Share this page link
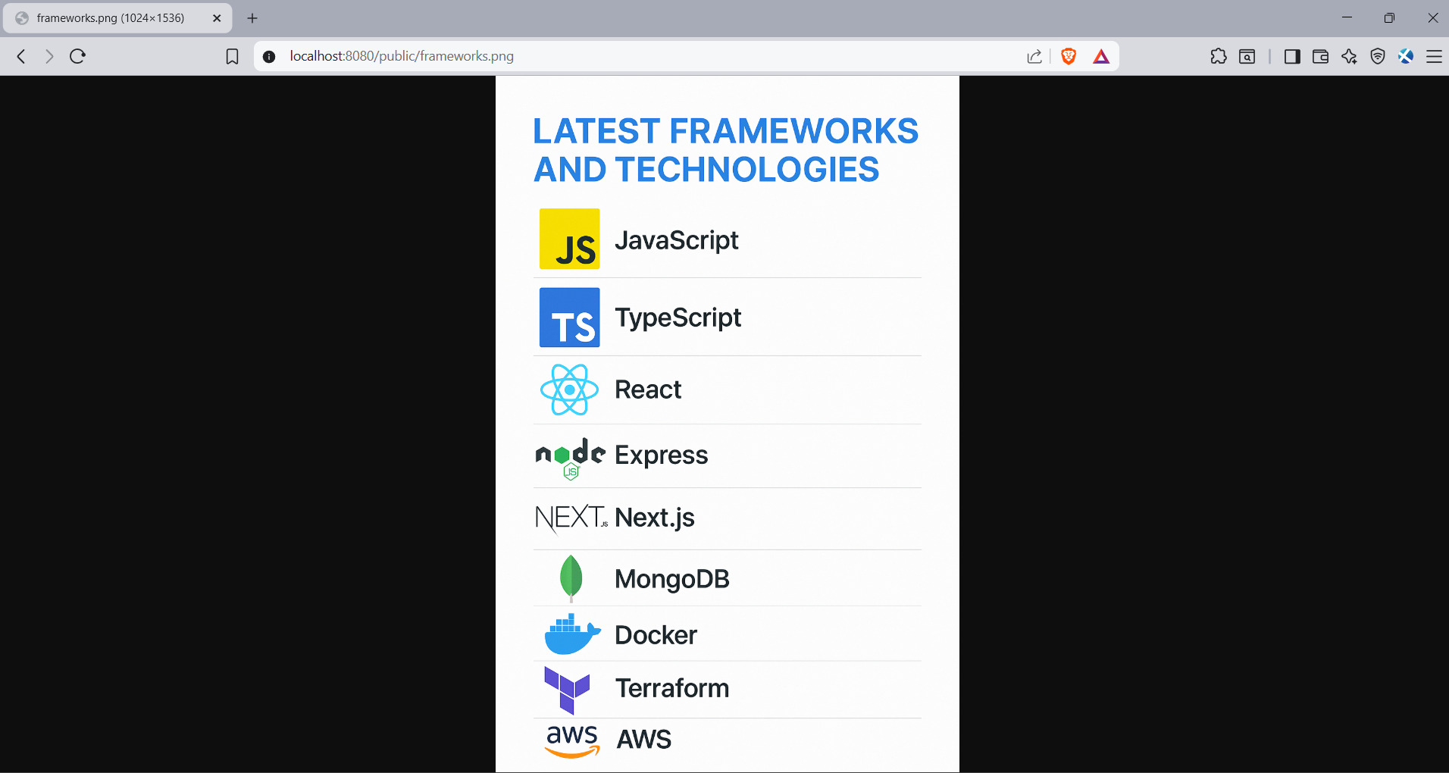 [1034, 56]
